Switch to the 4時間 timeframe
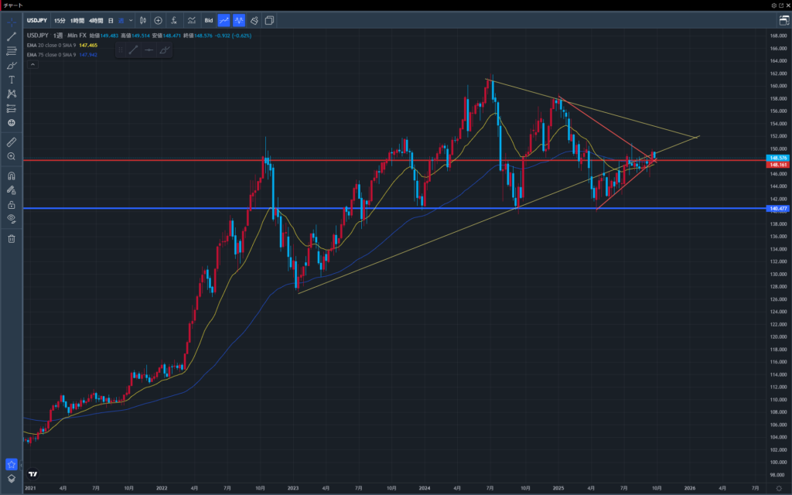Image resolution: width=792 pixels, height=495 pixels. (x=97, y=20)
